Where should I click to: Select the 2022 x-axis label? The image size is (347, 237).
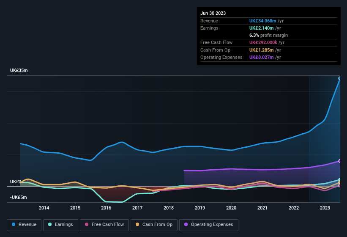[294, 208]
